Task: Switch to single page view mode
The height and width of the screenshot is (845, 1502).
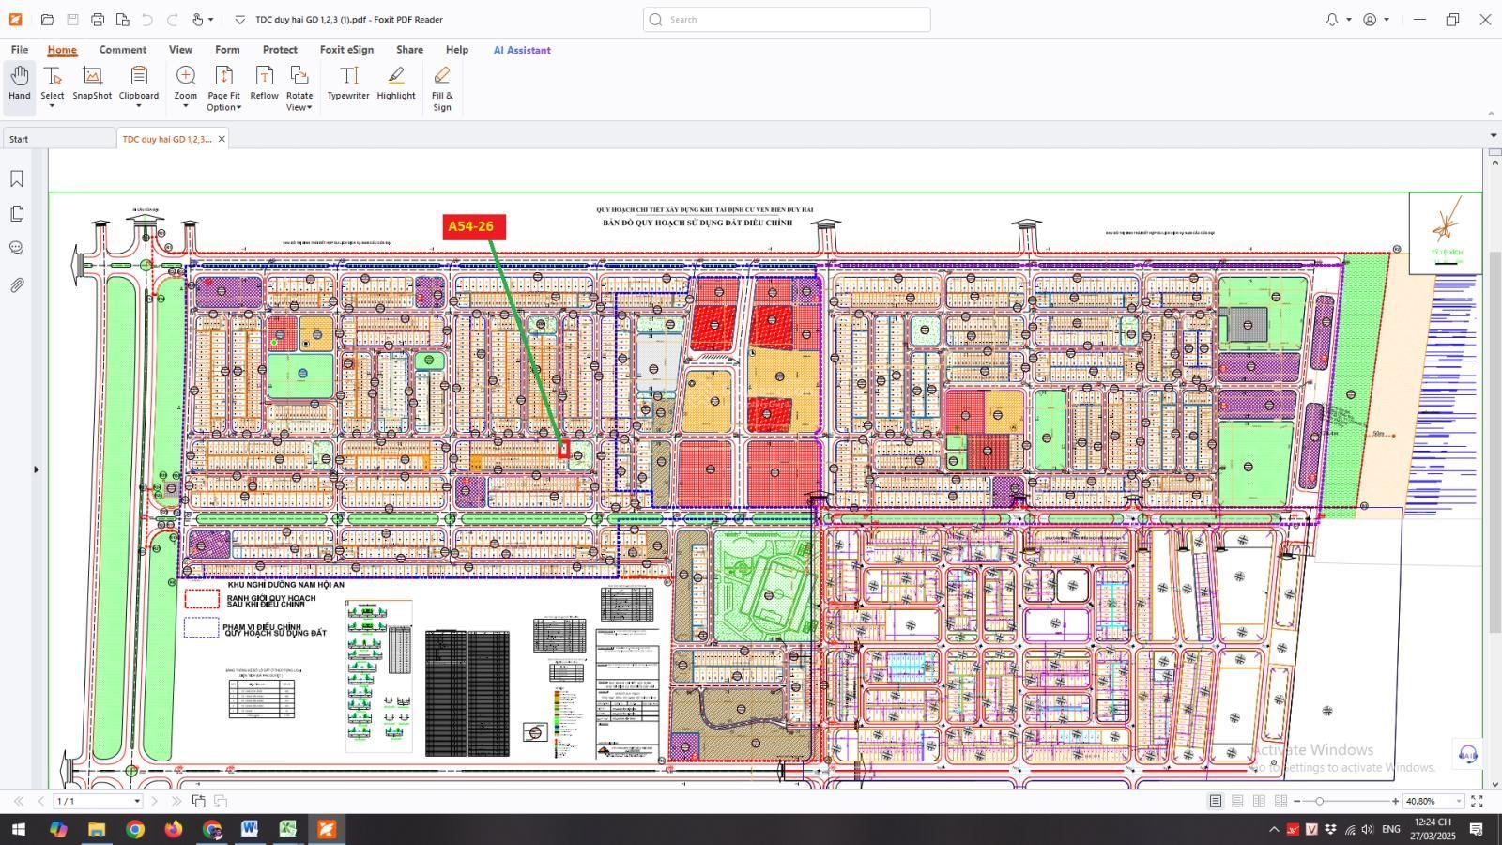Action: pyautogui.click(x=1216, y=801)
